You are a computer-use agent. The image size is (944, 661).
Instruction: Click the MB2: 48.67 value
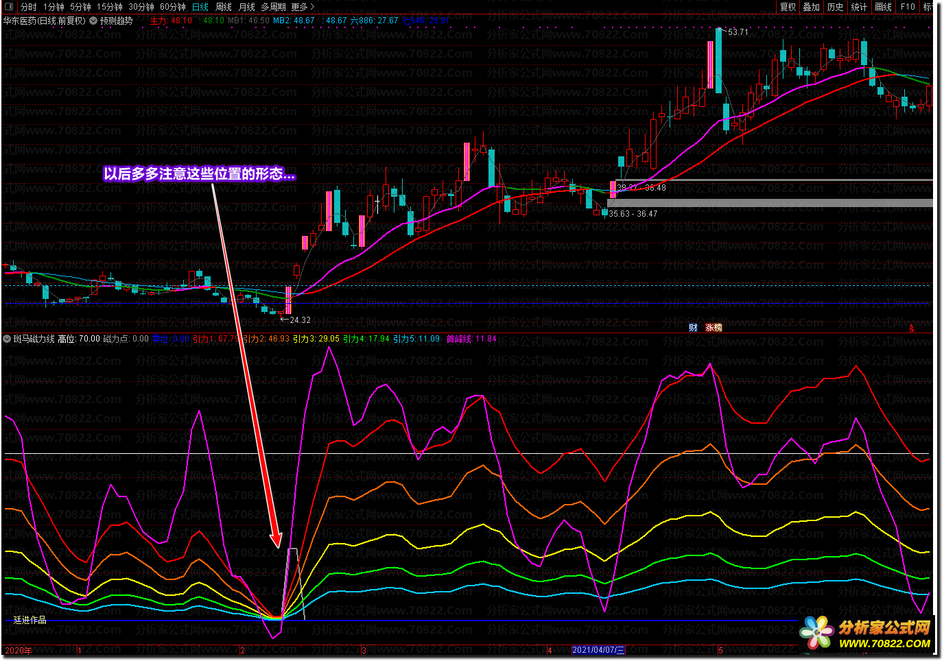pyautogui.click(x=294, y=21)
